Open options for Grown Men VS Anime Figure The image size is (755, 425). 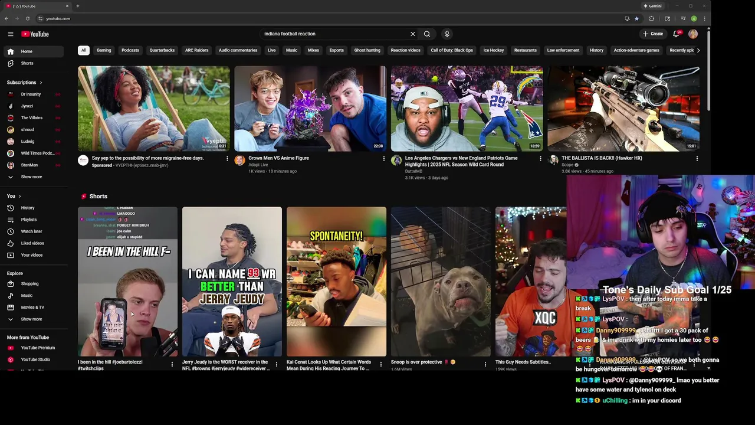pyautogui.click(x=384, y=158)
